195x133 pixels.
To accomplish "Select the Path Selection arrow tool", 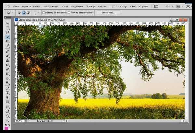I will (7, 97).
